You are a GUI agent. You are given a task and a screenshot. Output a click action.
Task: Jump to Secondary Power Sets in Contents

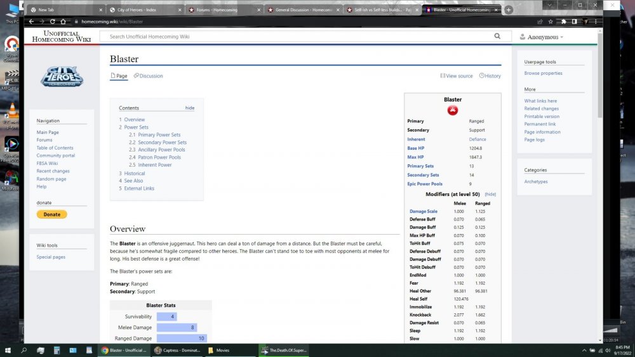(163, 142)
